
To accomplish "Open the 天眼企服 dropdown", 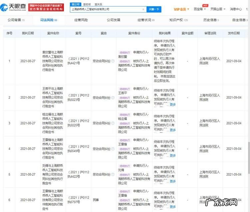I will pyautogui.click(x=218, y=9).
